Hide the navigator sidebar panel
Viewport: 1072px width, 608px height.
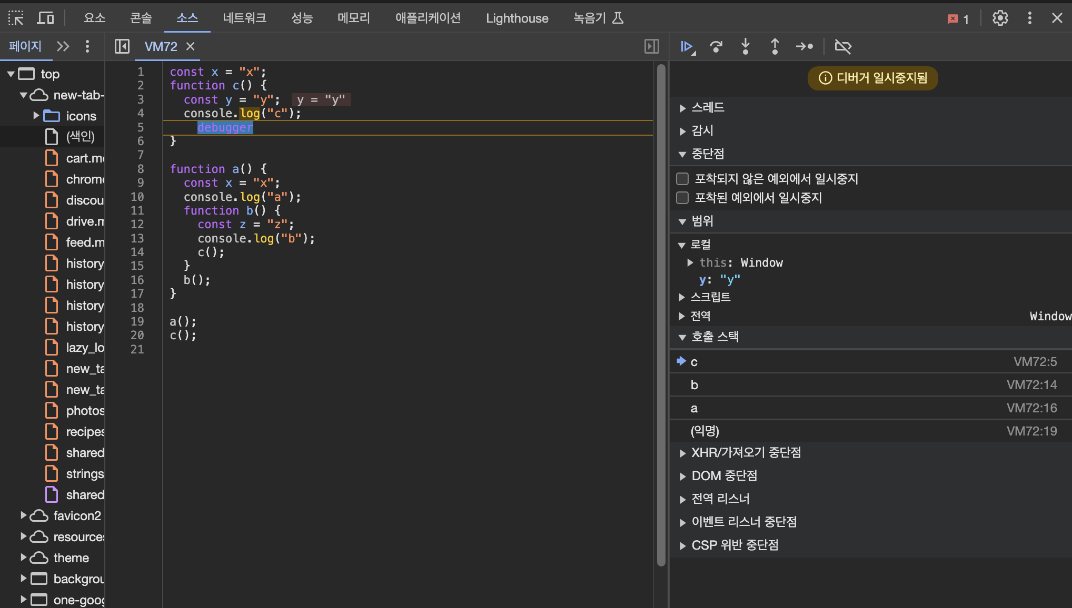(122, 47)
